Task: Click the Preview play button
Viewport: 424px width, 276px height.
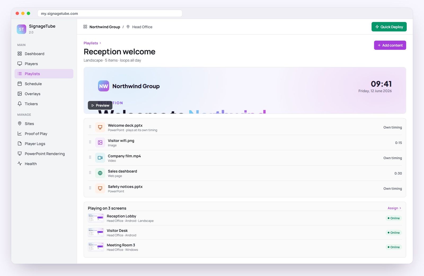Action: click(100, 105)
